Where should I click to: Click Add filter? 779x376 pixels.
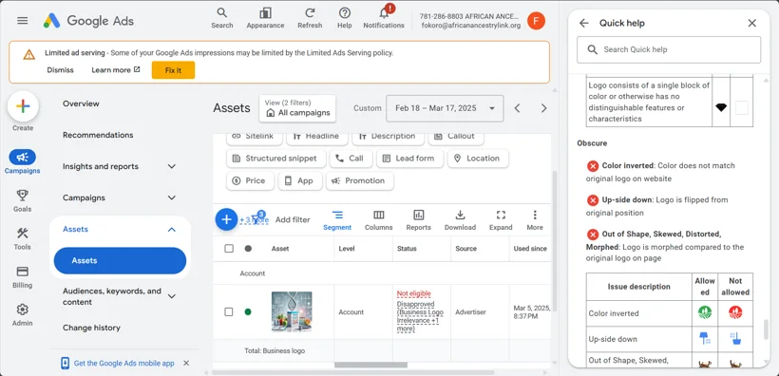click(x=293, y=219)
